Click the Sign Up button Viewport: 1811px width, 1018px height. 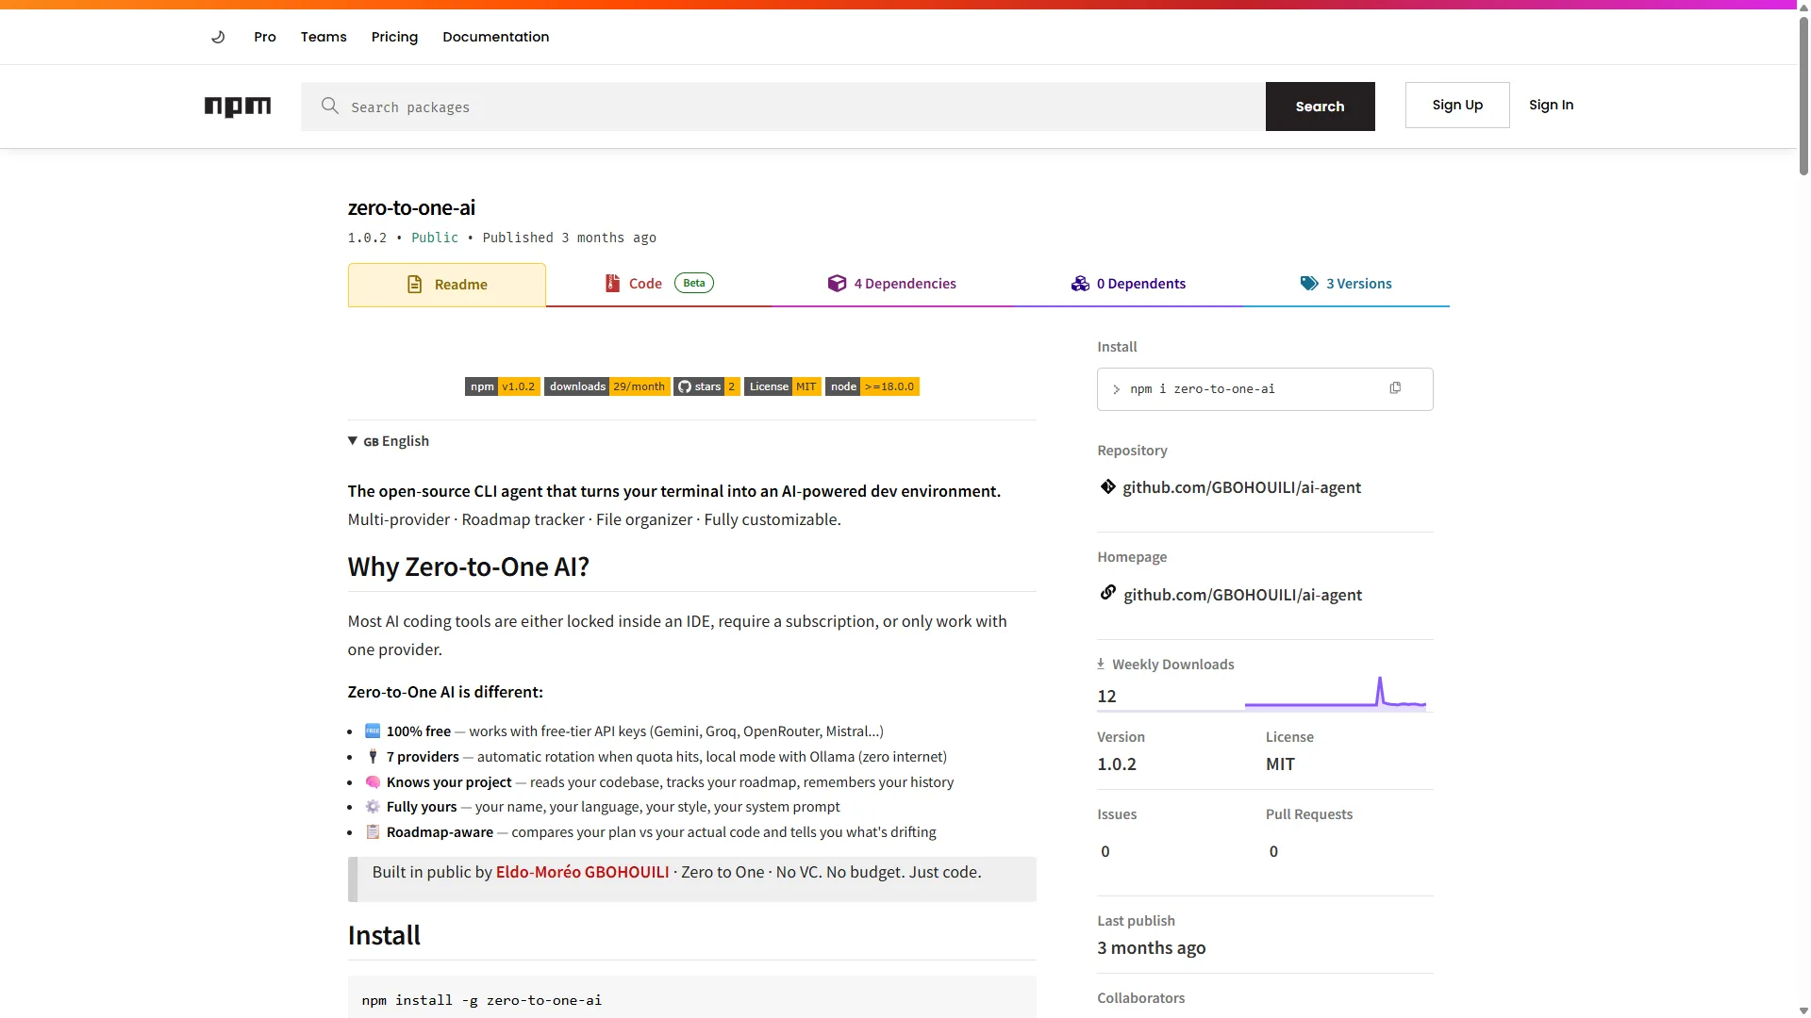(1457, 105)
